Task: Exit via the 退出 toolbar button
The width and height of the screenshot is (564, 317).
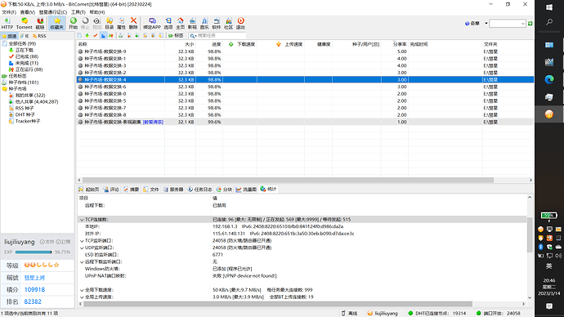Action: (x=240, y=24)
